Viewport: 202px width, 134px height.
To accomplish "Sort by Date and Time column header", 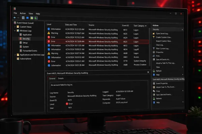I will [x=71, y=24].
